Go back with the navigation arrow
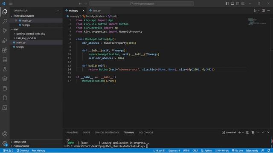Image resolution: width=273 pixels, height=153 pixels. (x=80, y=4)
